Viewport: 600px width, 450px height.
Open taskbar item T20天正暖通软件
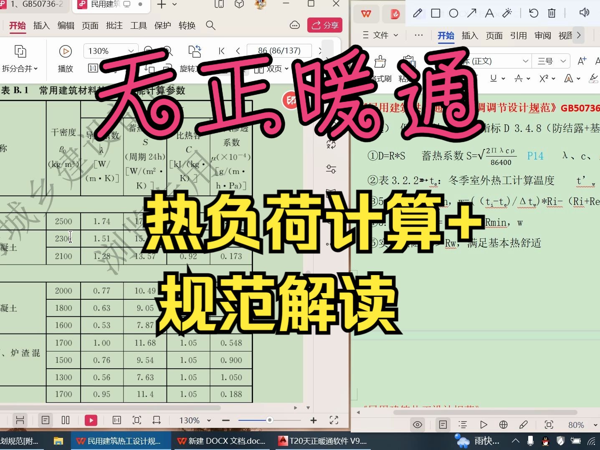pos(322,441)
